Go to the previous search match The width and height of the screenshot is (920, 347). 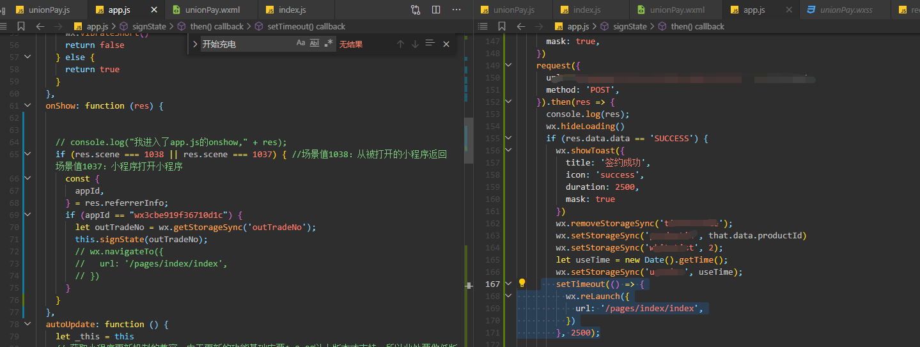pos(400,44)
